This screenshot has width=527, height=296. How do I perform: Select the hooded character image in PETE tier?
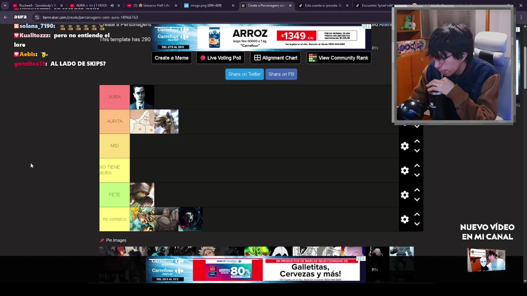coord(142,194)
